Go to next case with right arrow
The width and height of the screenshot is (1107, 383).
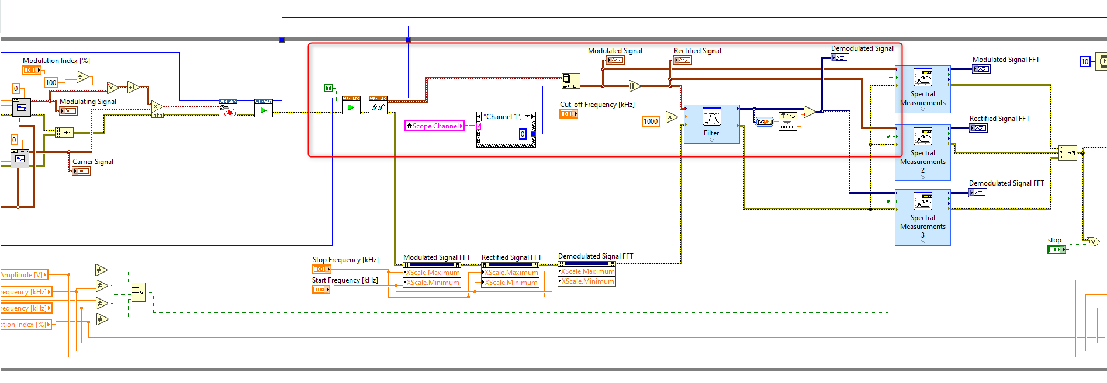click(x=532, y=117)
